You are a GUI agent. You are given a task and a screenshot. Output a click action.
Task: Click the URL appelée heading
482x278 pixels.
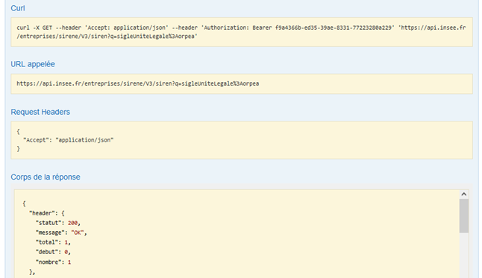[x=33, y=64]
